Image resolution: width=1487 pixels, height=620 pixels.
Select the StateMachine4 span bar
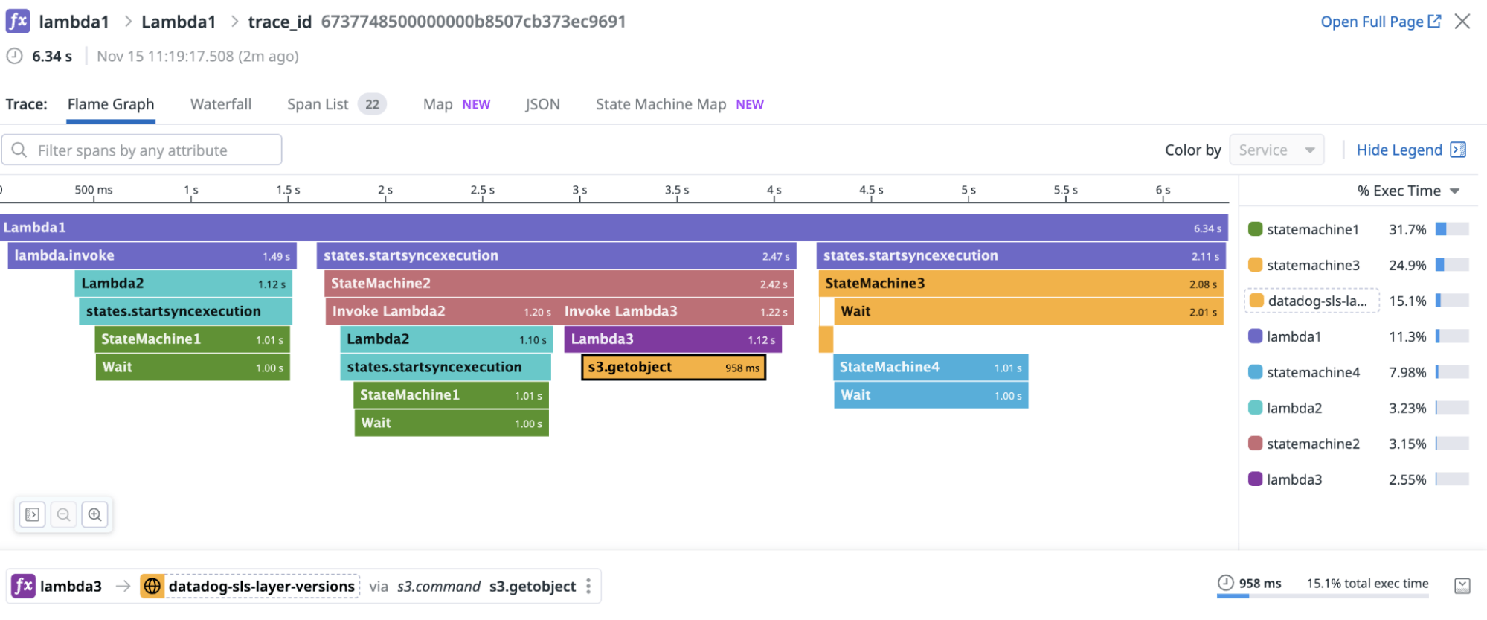(x=930, y=368)
